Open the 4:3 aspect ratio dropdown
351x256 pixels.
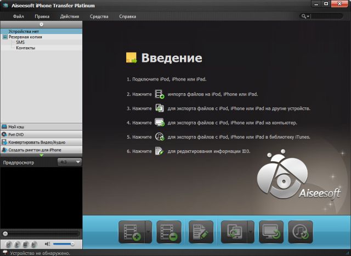click(x=70, y=162)
